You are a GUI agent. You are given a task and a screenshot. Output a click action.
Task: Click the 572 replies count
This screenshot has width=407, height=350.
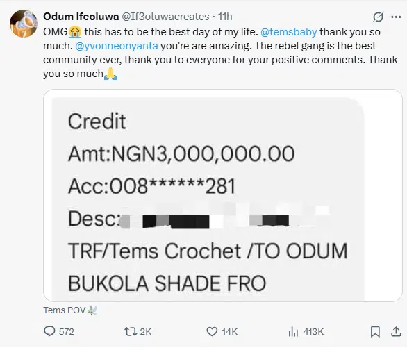pos(67,331)
